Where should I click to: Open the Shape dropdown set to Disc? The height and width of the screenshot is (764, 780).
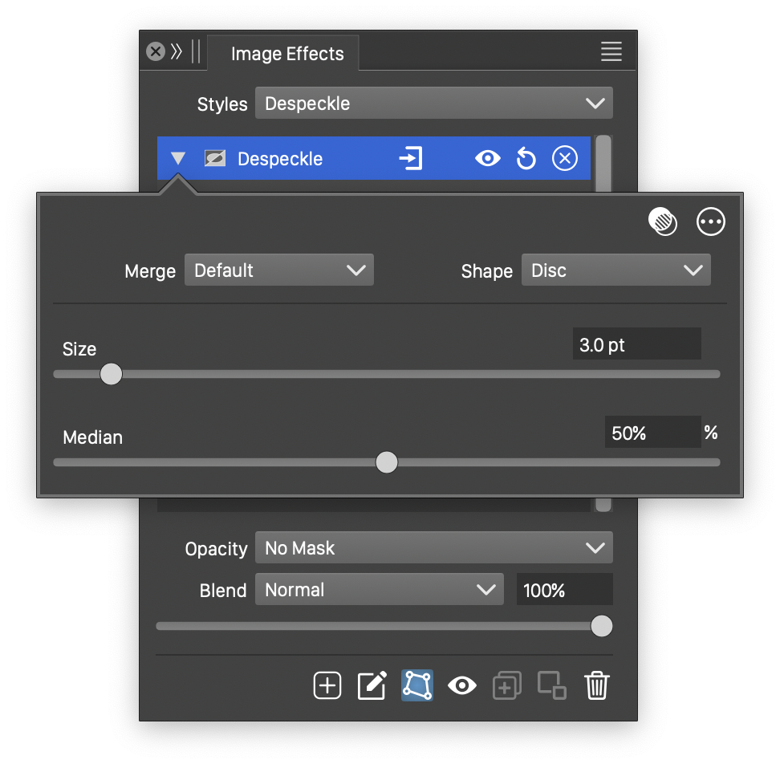coord(615,270)
